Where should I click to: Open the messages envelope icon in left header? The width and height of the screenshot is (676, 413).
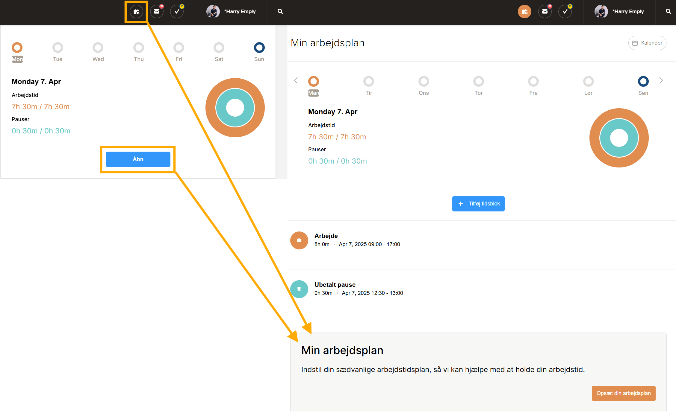pyautogui.click(x=157, y=12)
